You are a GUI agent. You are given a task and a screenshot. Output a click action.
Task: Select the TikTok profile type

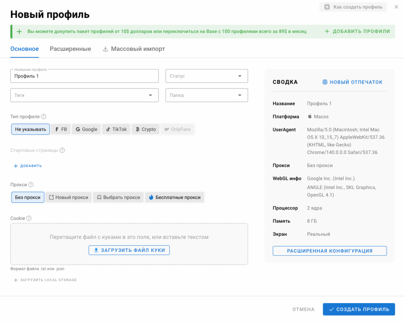[x=116, y=129]
